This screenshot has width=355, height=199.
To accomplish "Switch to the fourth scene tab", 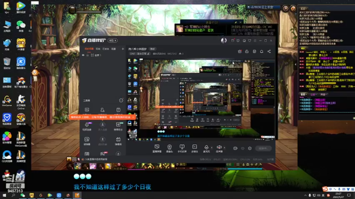I will click(x=114, y=49).
